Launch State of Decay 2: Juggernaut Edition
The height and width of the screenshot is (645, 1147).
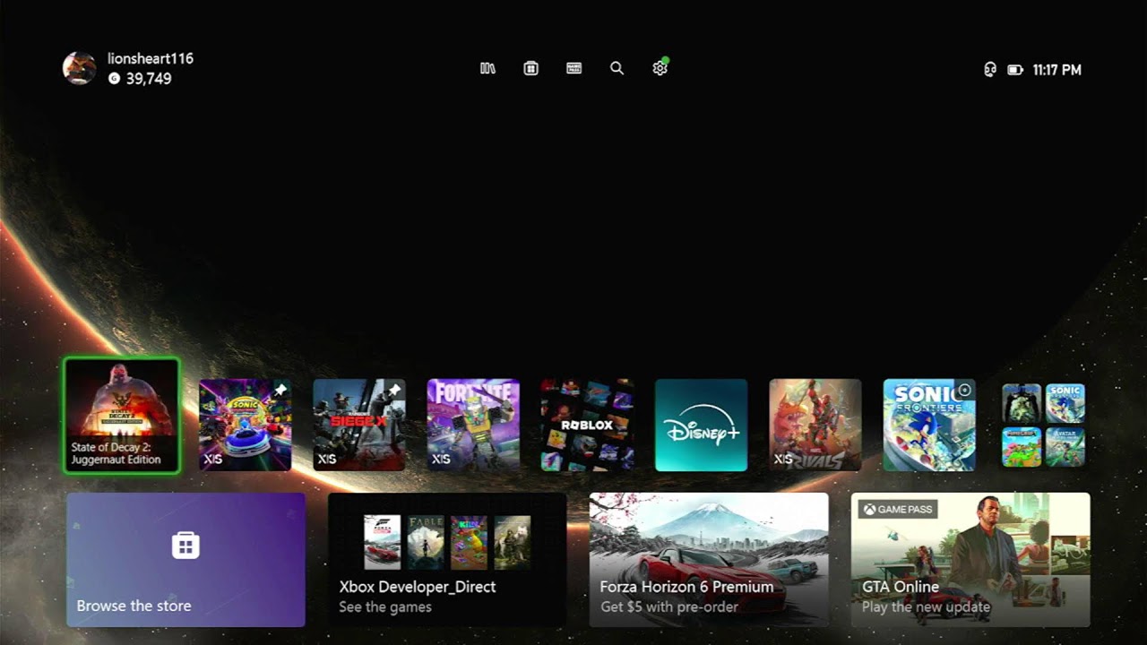coord(122,416)
